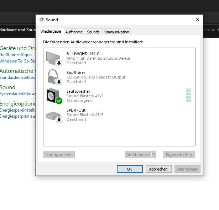Open 'Gerät hinzufügen' link in Control Panel
Screen dimensions: 219x210
click(16, 55)
